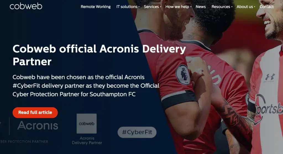The width and height of the screenshot is (283, 154).
Task: Click the Cobweb official Acronis Delivery Partner headline
Action: (x=99, y=55)
